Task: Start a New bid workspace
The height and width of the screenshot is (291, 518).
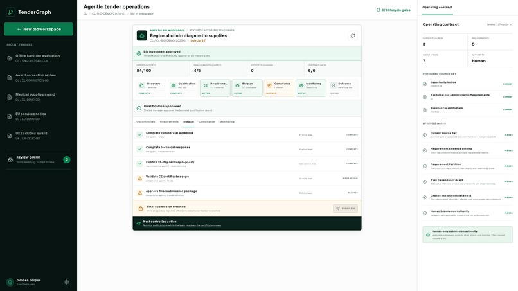Action: pos(39,29)
